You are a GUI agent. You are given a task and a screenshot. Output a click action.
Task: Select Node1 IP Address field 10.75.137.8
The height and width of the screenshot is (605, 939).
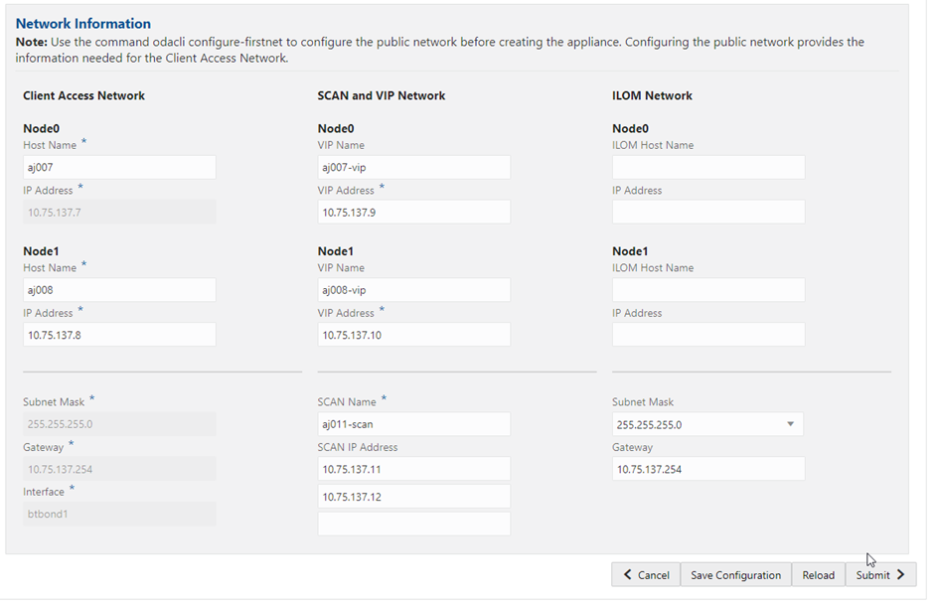pyautogui.click(x=119, y=335)
